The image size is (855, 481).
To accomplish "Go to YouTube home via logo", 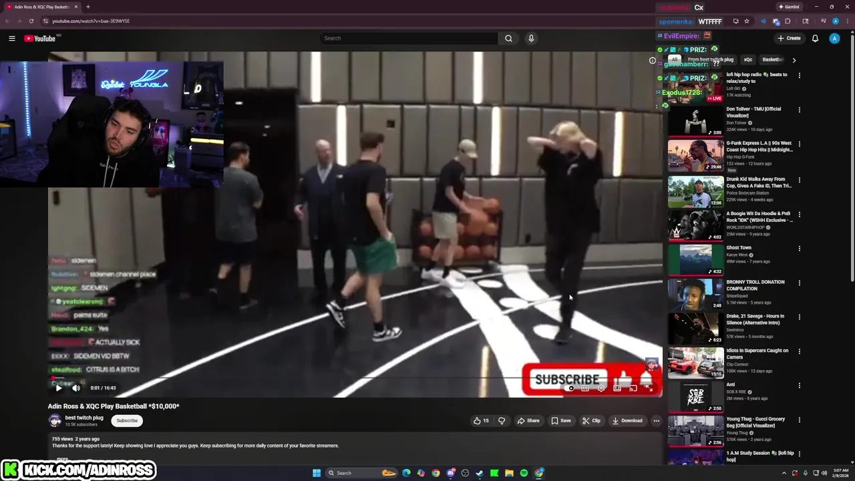I will 40,38.
